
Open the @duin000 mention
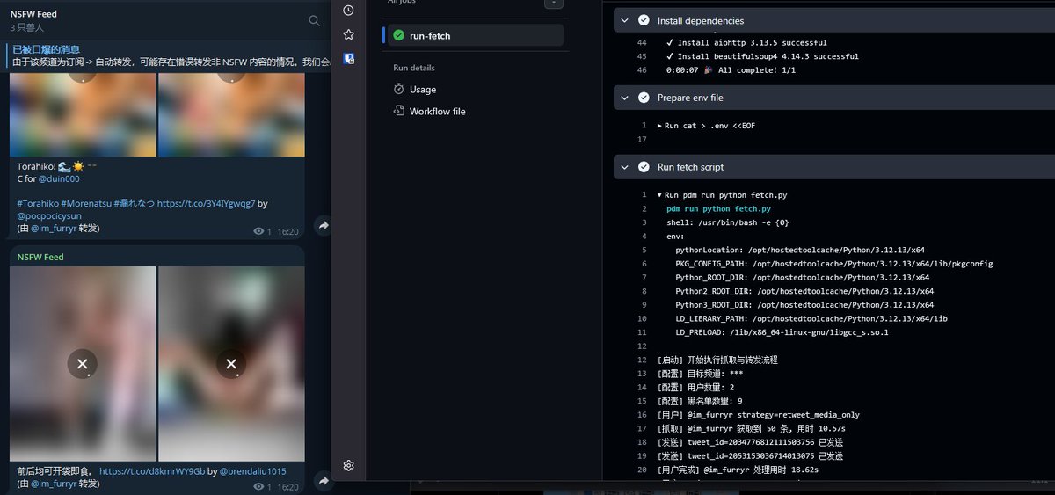pyautogui.click(x=59, y=178)
